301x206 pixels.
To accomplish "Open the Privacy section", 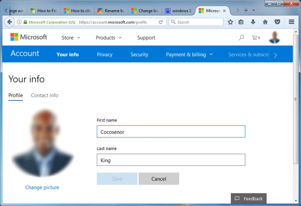I will point(105,55).
